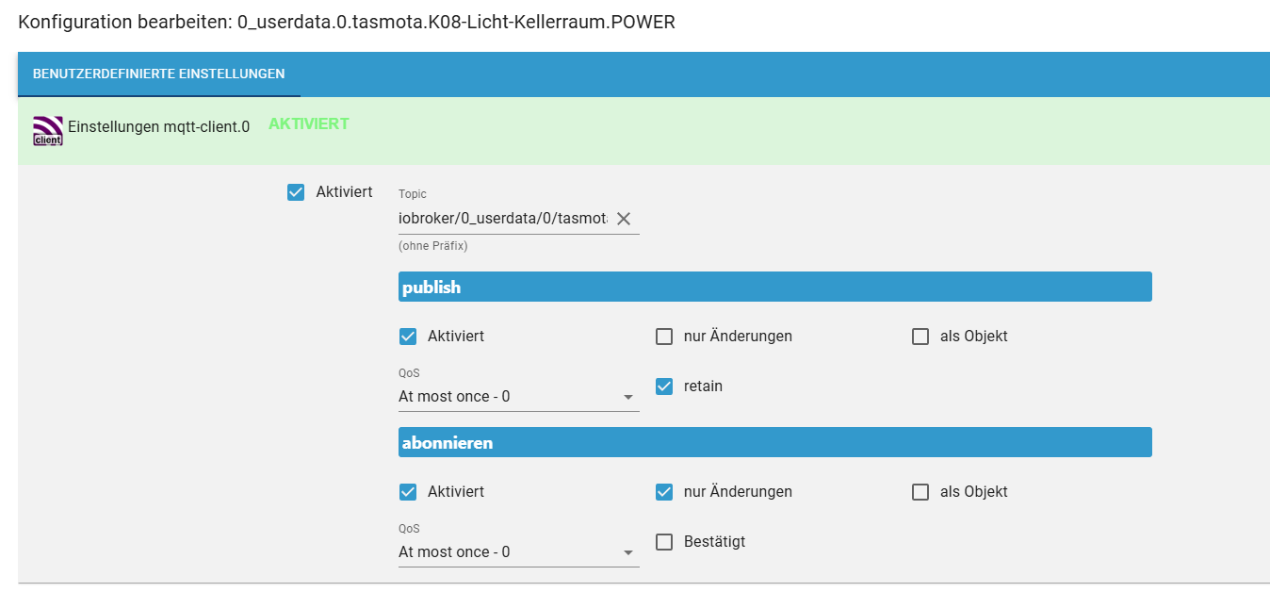The width and height of the screenshot is (1270, 592).
Task: Uncheck the main Aktiviert checkbox beside Topic
Action: 296,192
